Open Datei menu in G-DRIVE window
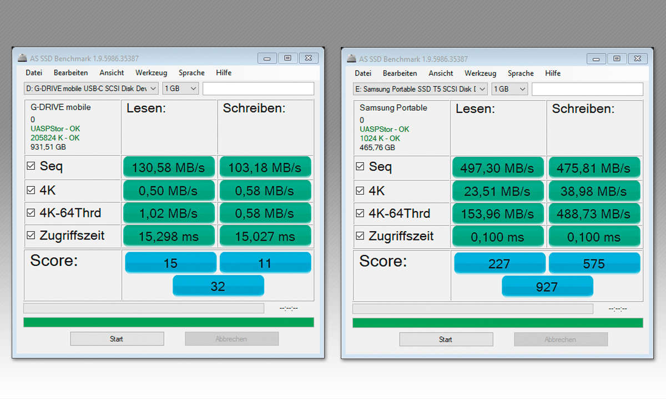This screenshot has width=666, height=399. pos(34,73)
